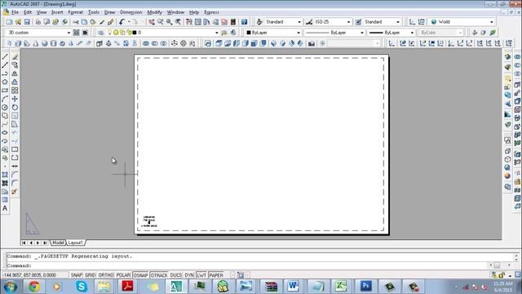Toggle OTRACK in status bar

click(x=159, y=275)
